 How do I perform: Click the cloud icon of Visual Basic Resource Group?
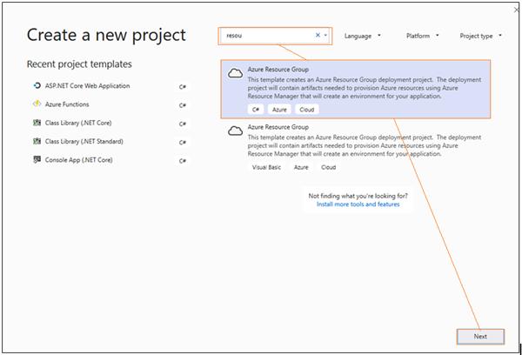pyautogui.click(x=234, y=131)
